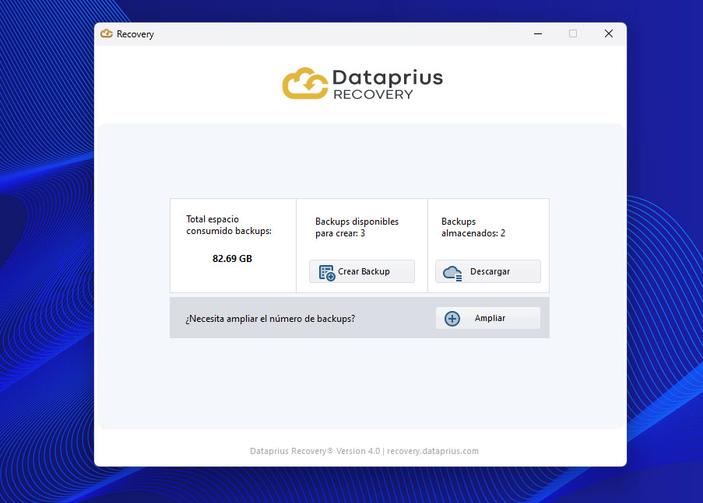Select the 82.69 GB value text
This screenshot has height=503, width=703.
tap(232, 259)
